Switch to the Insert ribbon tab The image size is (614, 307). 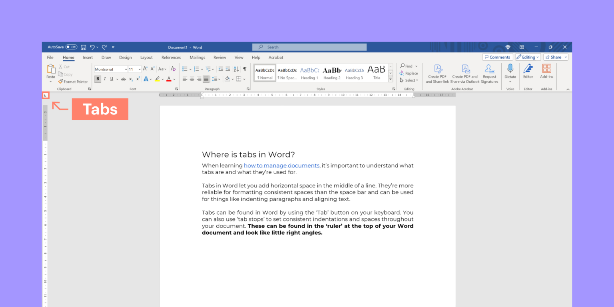[x=88, y=57]
